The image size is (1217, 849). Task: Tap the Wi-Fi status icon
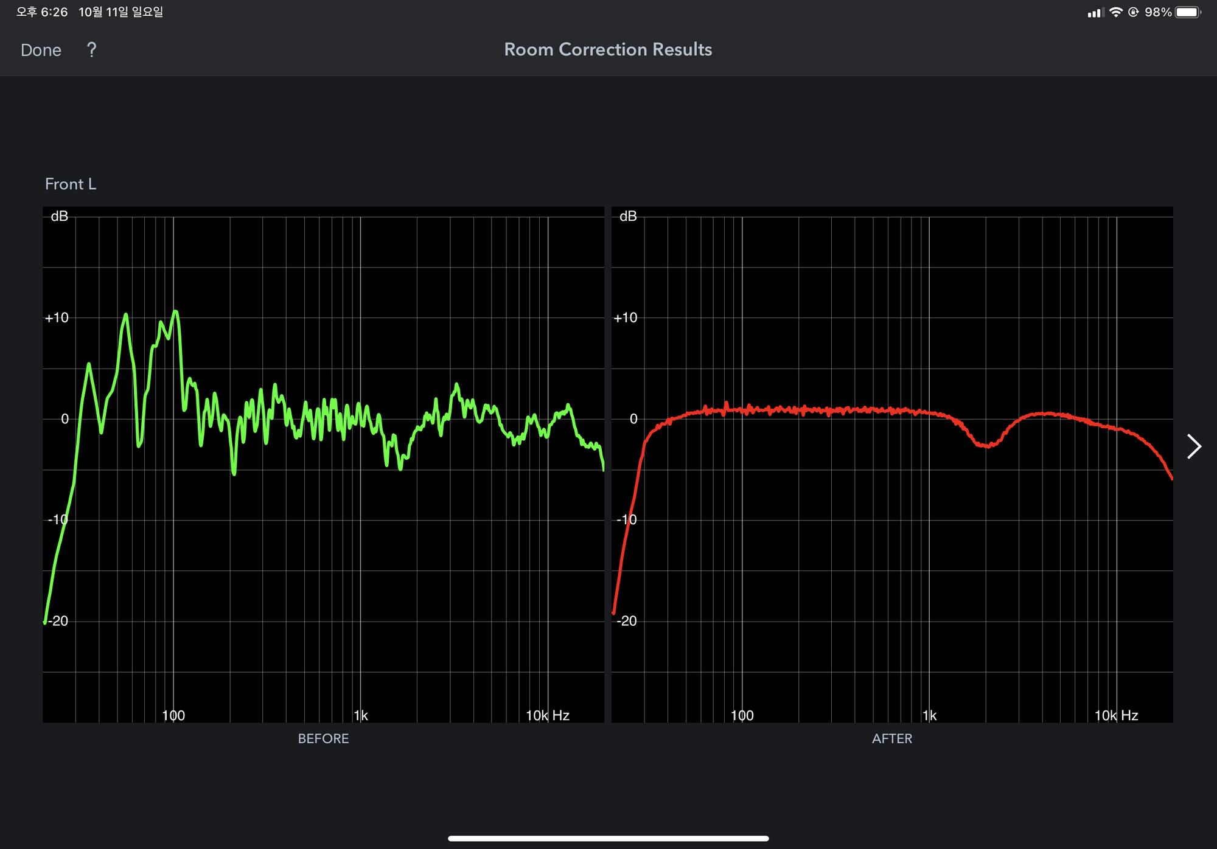(x=1115, y=12)
